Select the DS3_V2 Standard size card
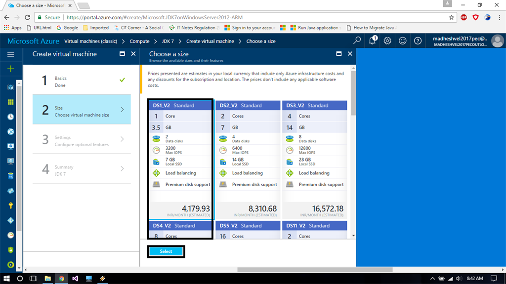506x284 pixels. 315,160
